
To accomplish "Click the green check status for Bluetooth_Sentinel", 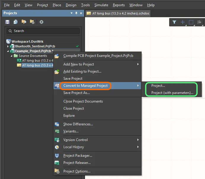I will point(77,46).
